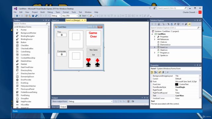Open the Form1 object selector dropdown in Properties
The image size is (212, 119).
click(x=200, y=69)
